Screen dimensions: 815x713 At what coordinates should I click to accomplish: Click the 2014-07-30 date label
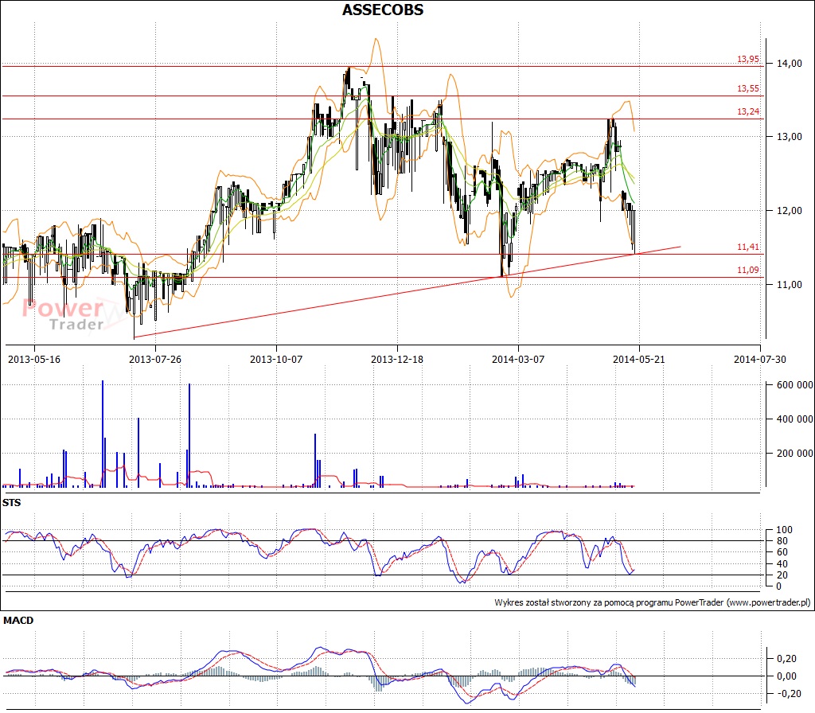tap(760, 359)
